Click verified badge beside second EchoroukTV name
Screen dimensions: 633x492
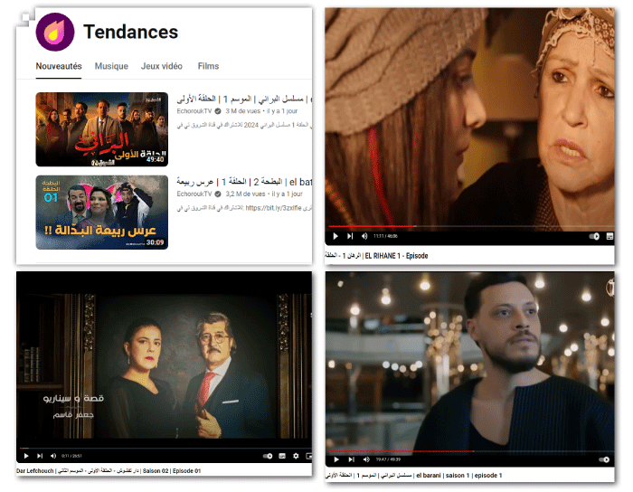[218, 194]
